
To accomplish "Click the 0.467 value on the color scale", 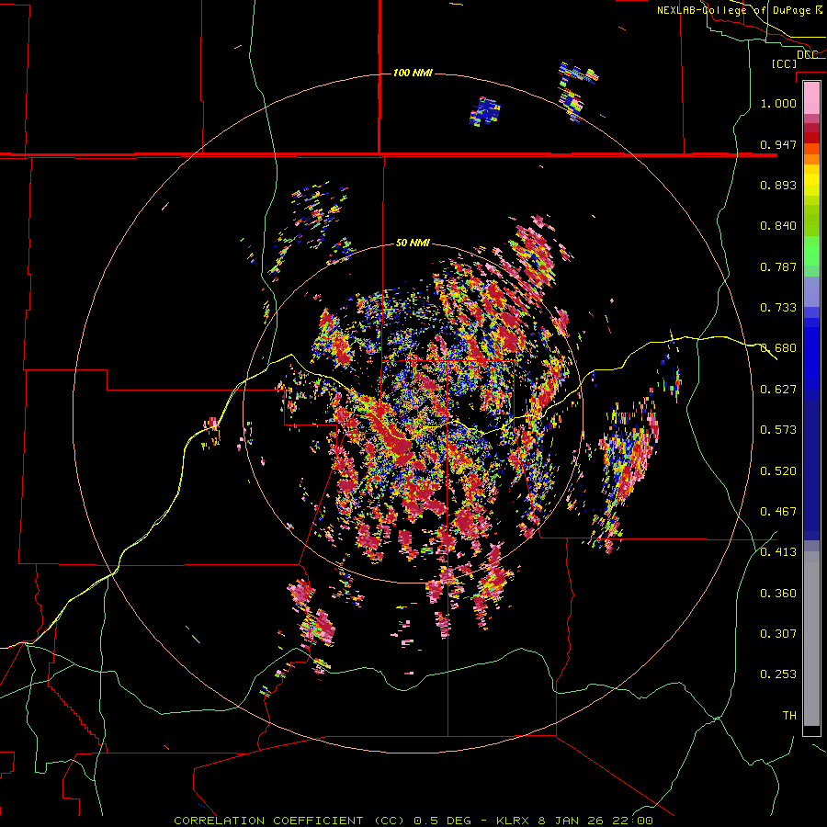I will tap(778, 512).
